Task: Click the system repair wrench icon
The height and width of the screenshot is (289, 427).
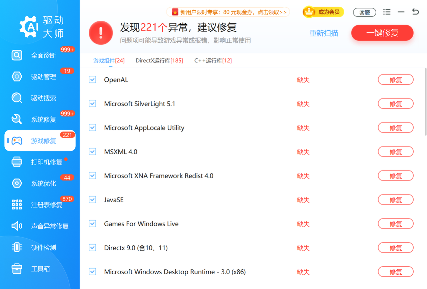Action: point(17,119)
